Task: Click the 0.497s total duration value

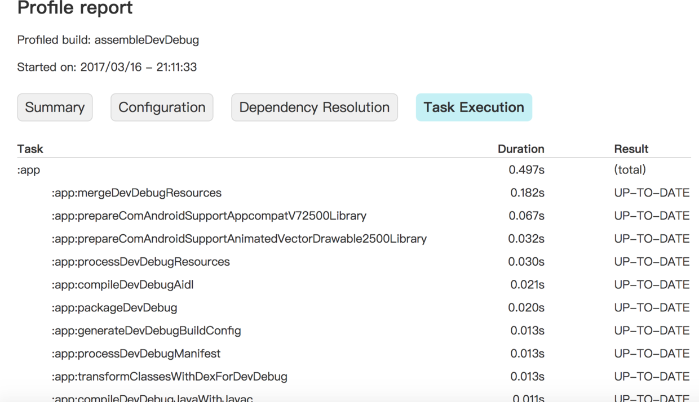Action: point(526,170)
